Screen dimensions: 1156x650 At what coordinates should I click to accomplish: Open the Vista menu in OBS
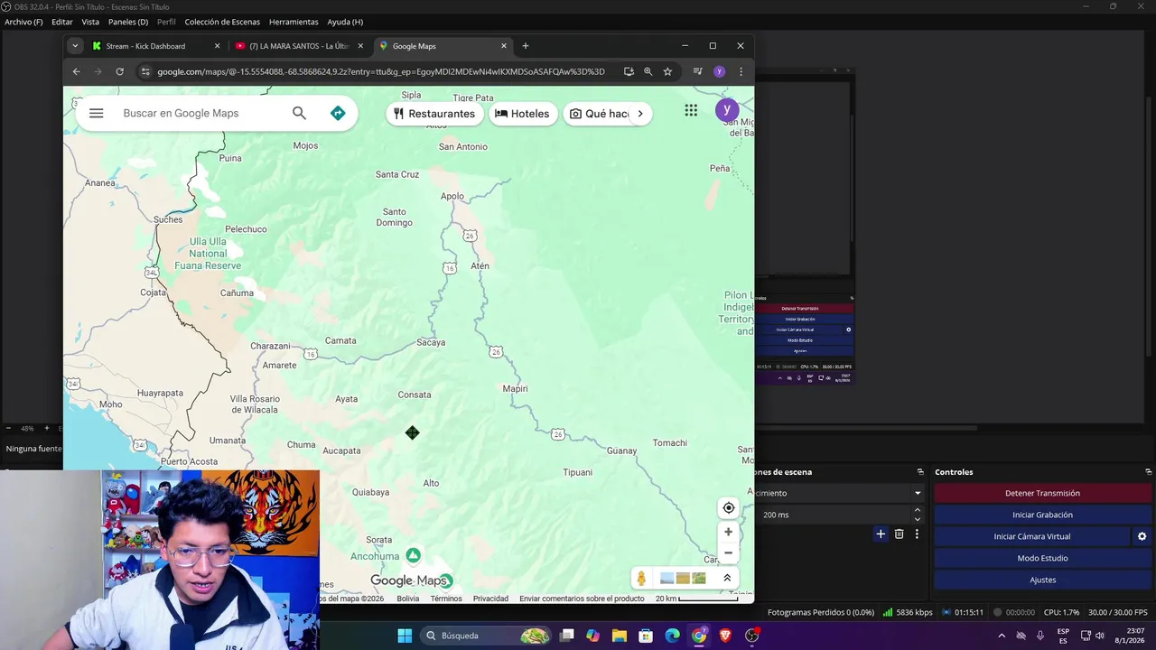coord(90,22)
